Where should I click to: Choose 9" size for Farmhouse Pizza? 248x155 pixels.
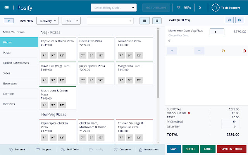click(130, 55)
